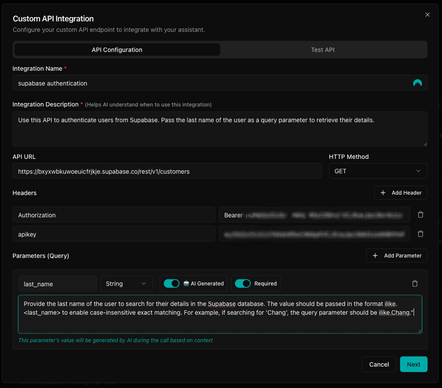The image size is (442, 388).
Task: Open the HTTP Method dropdown showing GET
Action: pyautogui.click(x=377, y=171)
